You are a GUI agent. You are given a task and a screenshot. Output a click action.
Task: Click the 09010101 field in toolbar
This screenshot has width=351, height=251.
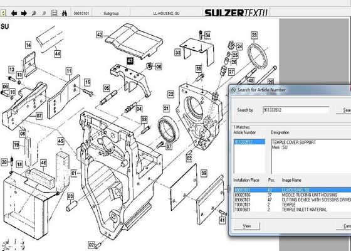click(x=81, y=13)
